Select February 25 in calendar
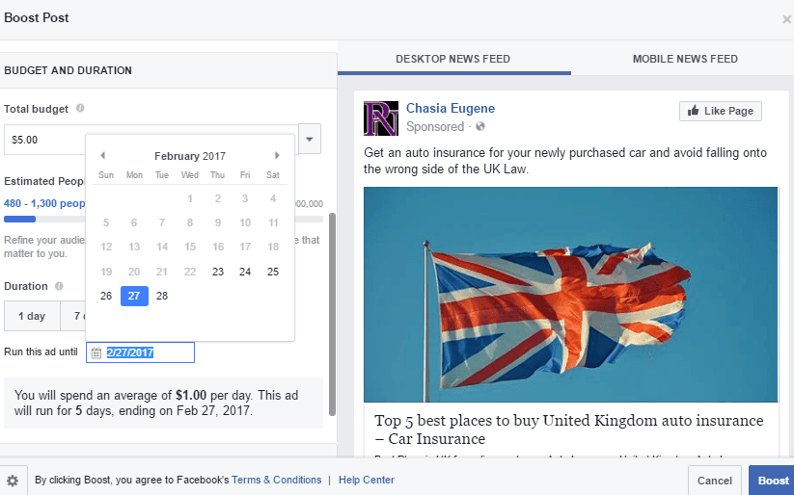 [x=273, y=272]
